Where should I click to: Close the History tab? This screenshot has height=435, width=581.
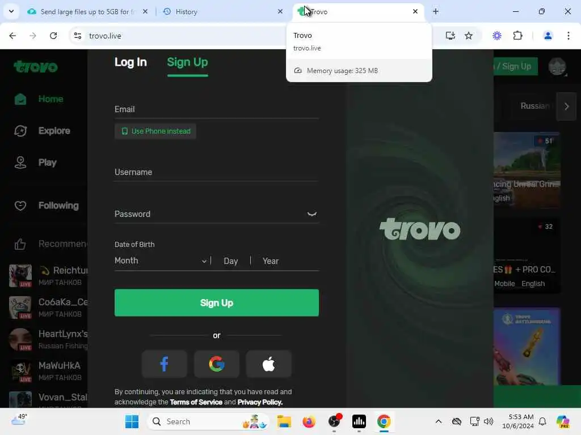(x=280, y=11)
